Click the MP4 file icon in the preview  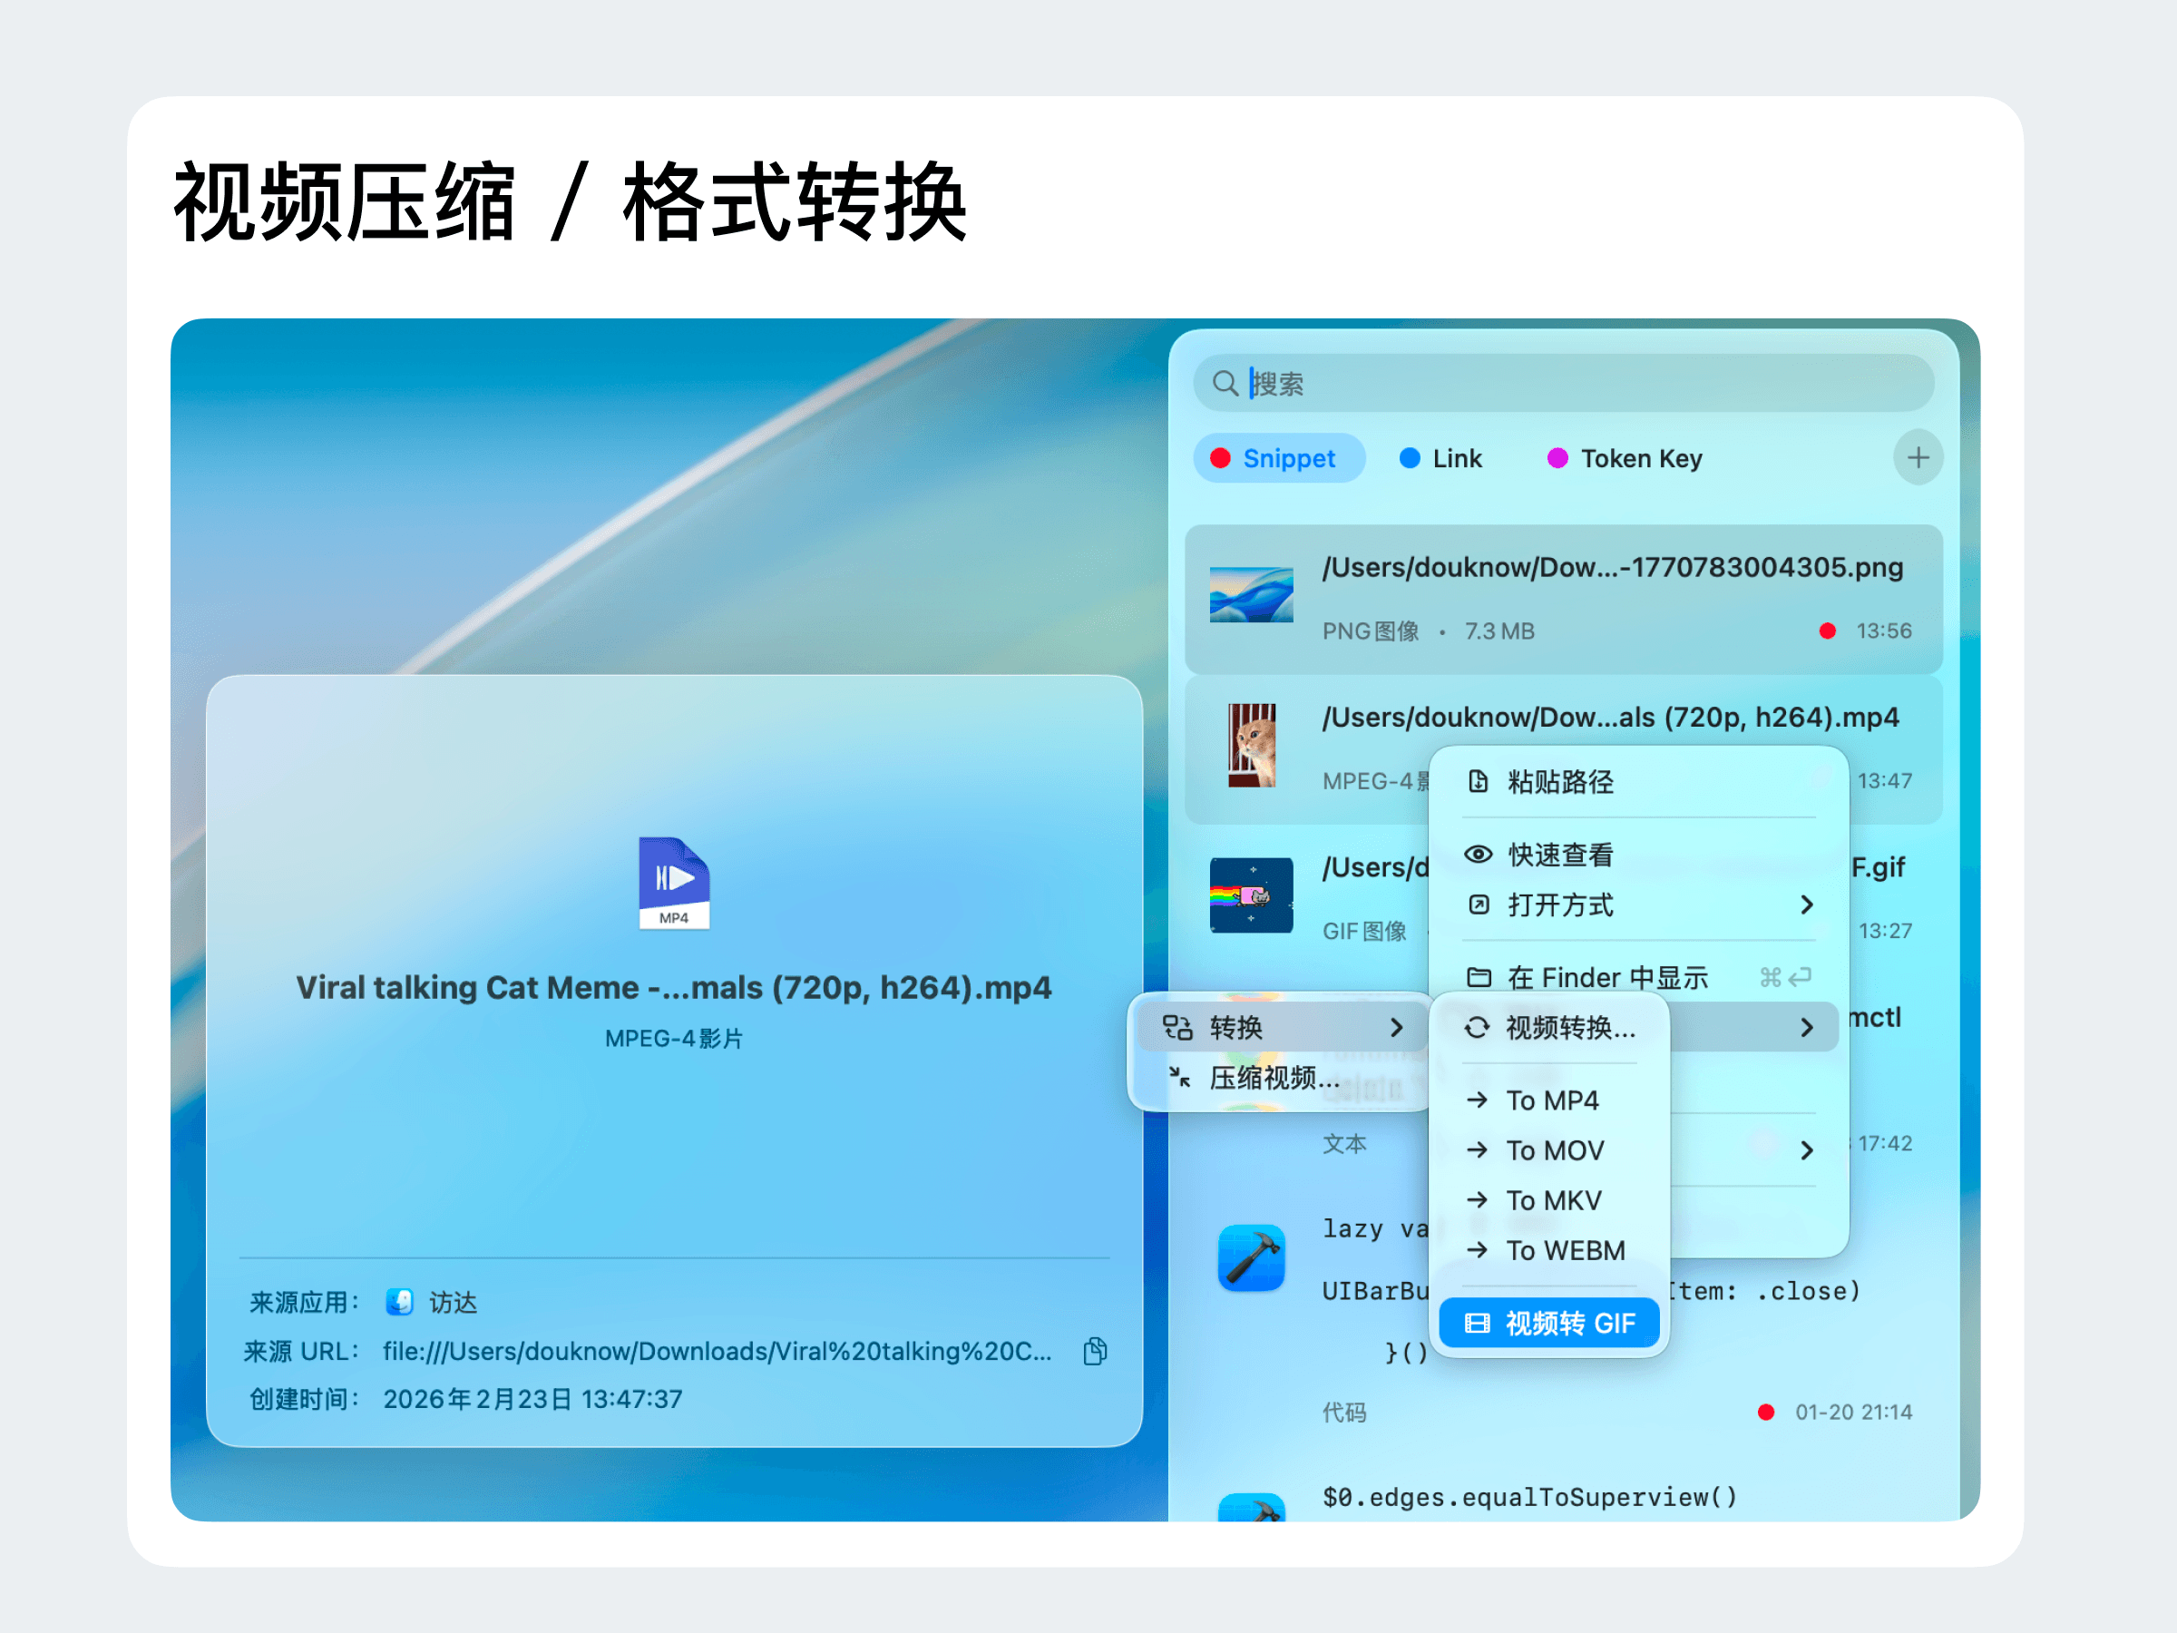click(674, 882)
